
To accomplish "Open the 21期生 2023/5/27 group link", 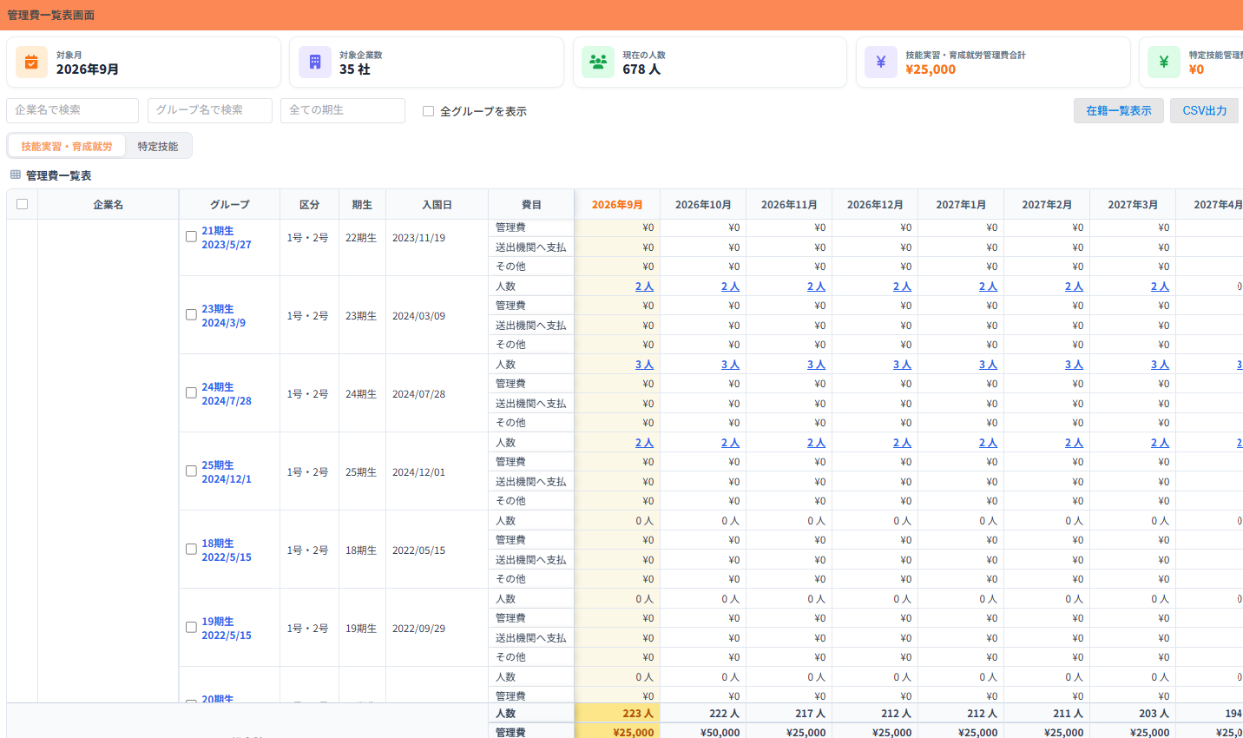I will (x=227, y=238).
